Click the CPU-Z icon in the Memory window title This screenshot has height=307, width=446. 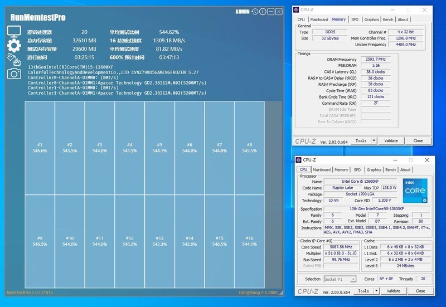[296, 9]
